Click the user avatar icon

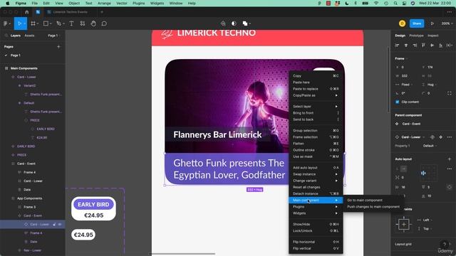[x=402, y=23]
